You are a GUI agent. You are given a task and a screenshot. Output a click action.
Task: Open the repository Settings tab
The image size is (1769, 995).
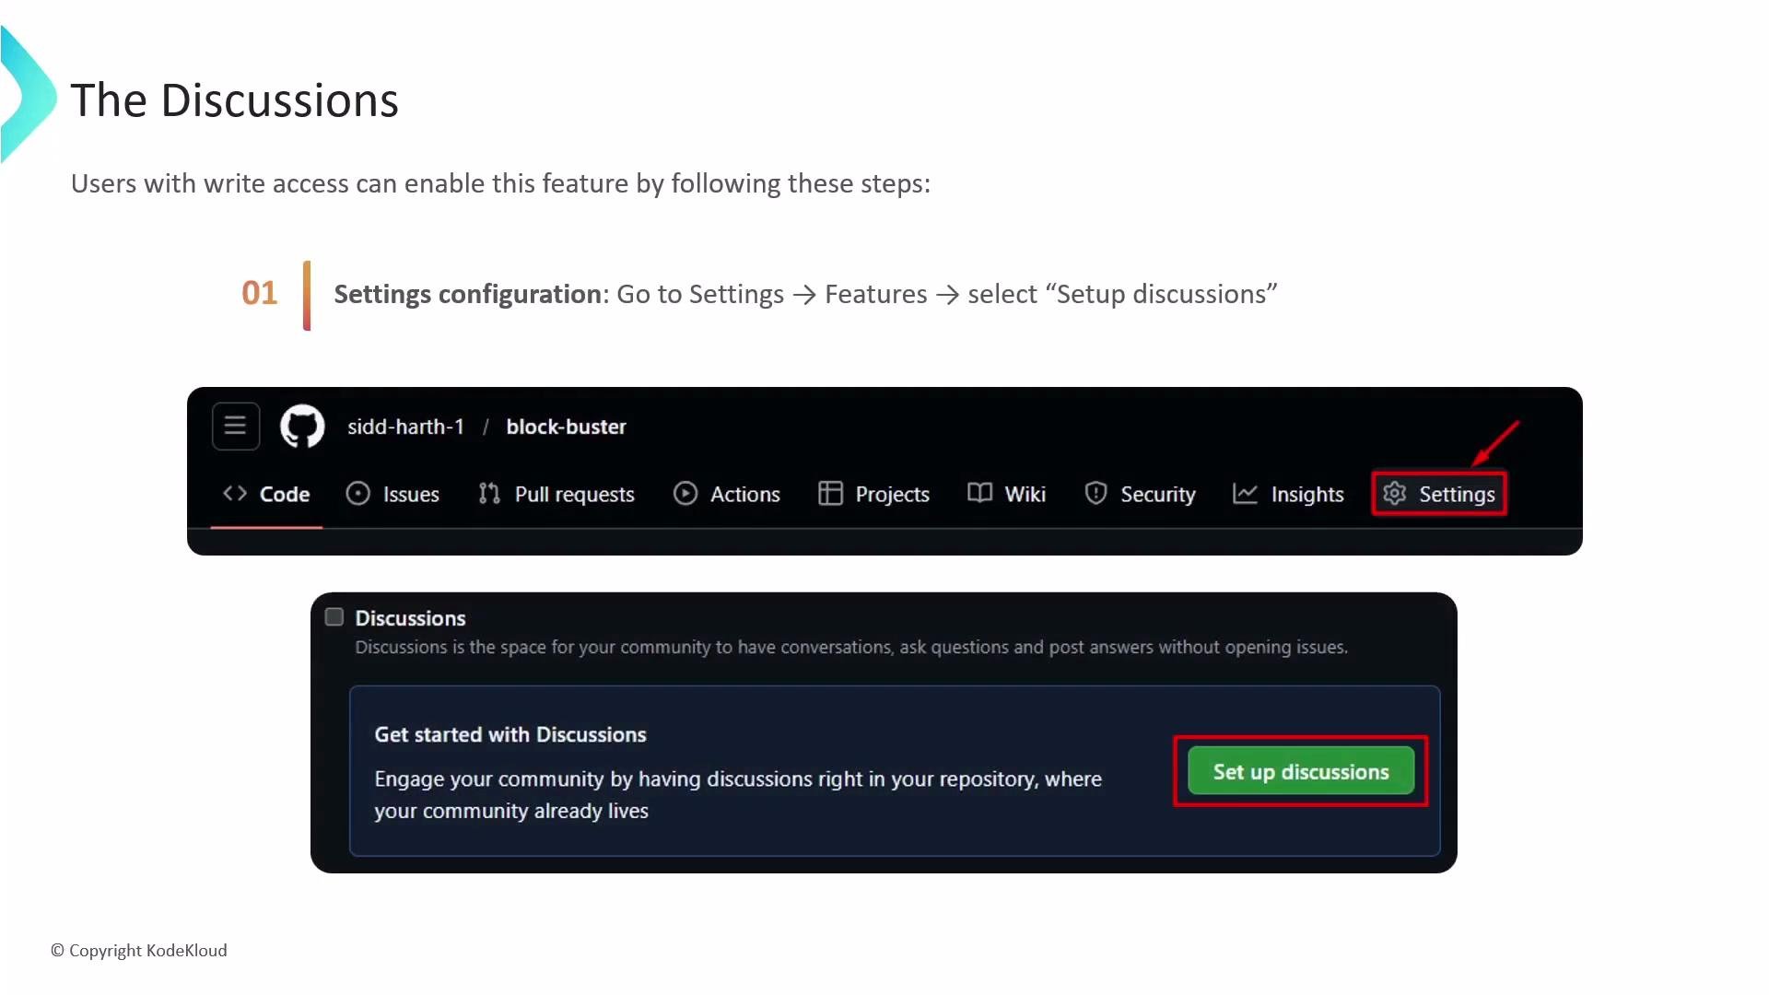point(1439,494)
